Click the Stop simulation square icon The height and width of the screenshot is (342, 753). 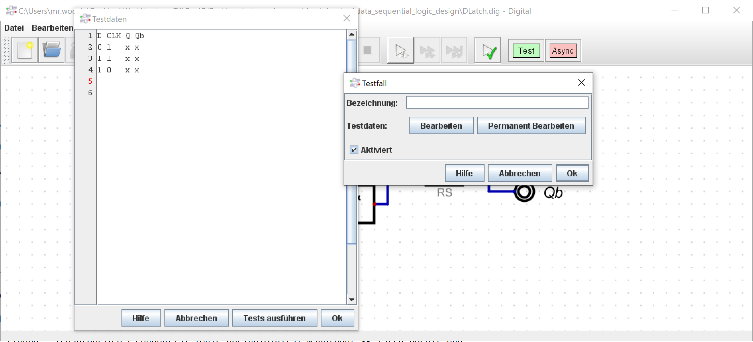367,50
